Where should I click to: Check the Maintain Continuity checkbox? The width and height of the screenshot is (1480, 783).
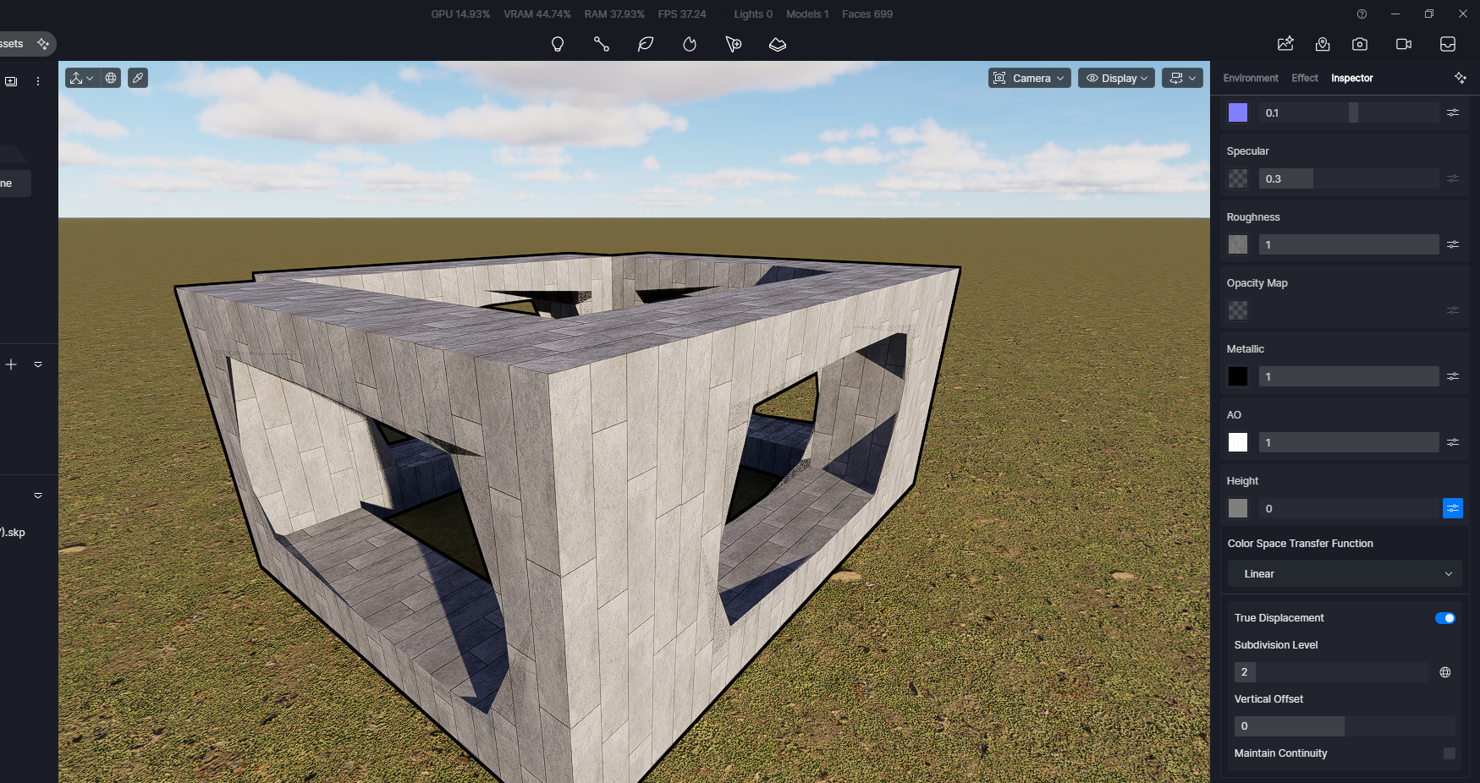1450,753
